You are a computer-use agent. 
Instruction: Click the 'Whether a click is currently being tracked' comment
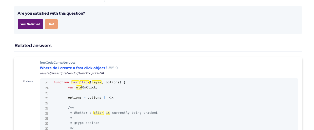114,113
